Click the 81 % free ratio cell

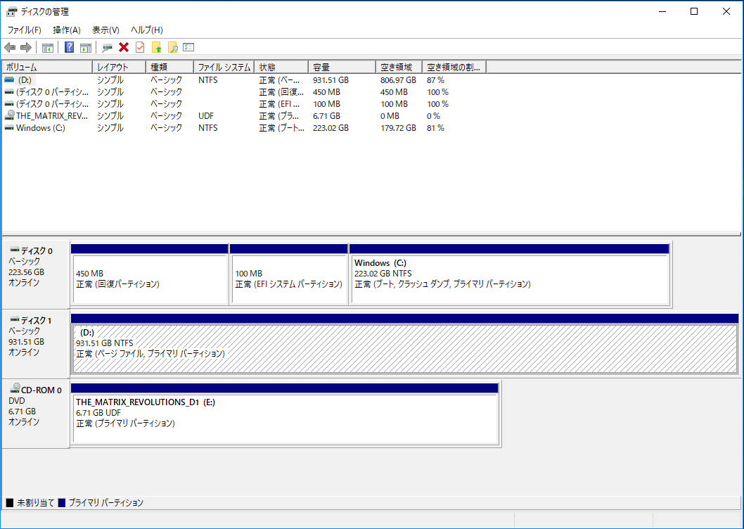click(x=435, y=128)
